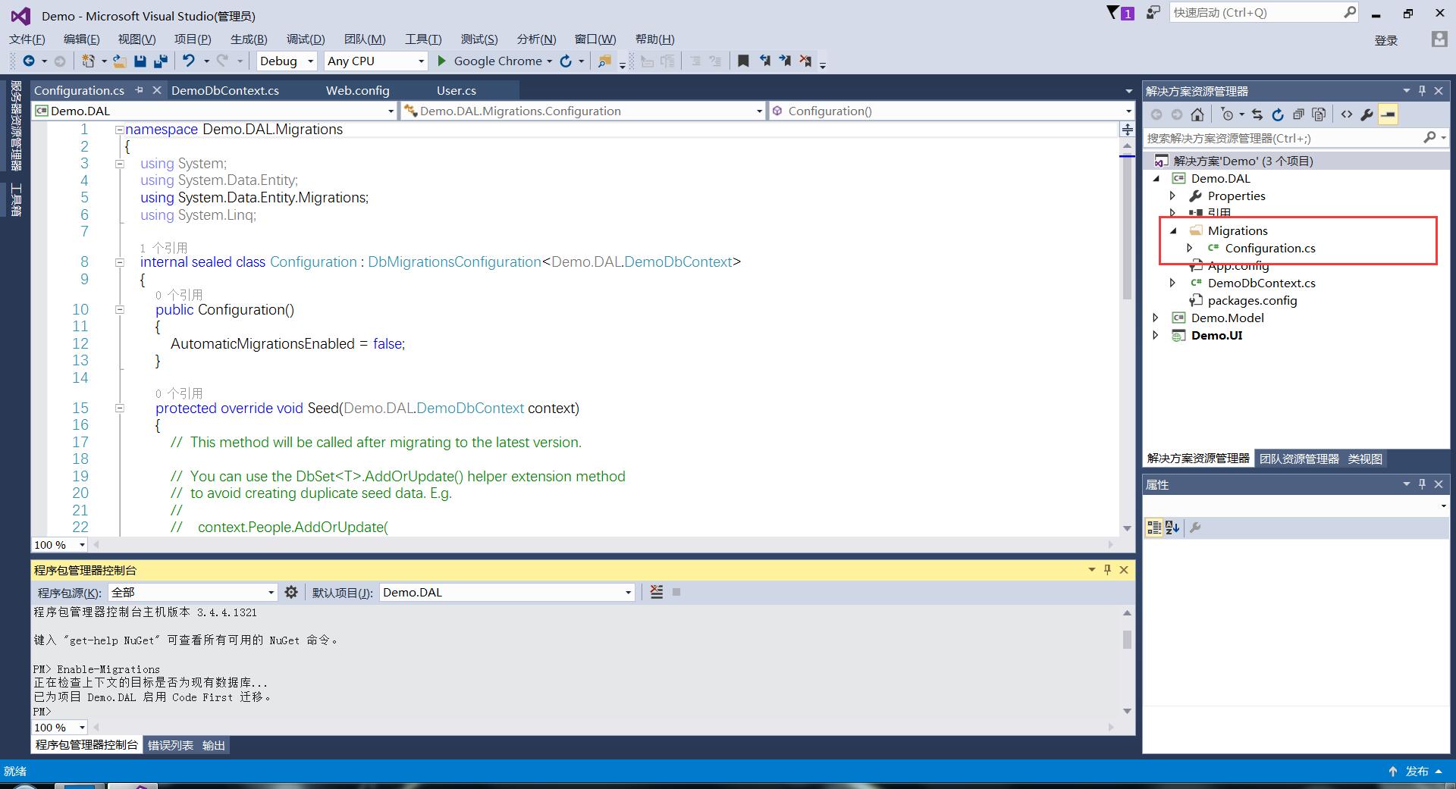Viewport: 1456px width, 789px height.
Task: Save the current file with floppy icon
Action: coord(140,61)
